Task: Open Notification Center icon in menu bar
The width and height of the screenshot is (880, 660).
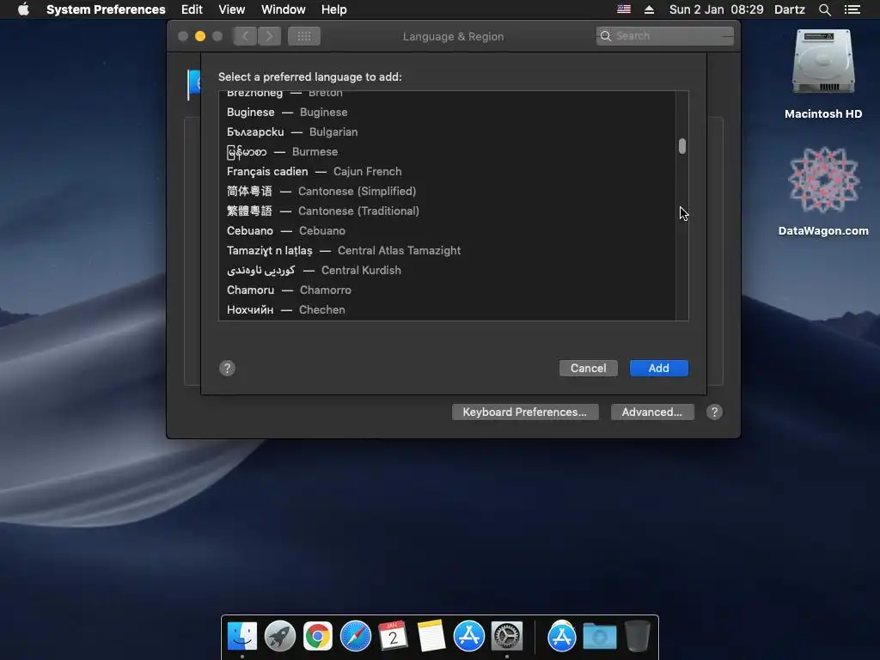Action: pyautogui.click(x=852, y=9)
